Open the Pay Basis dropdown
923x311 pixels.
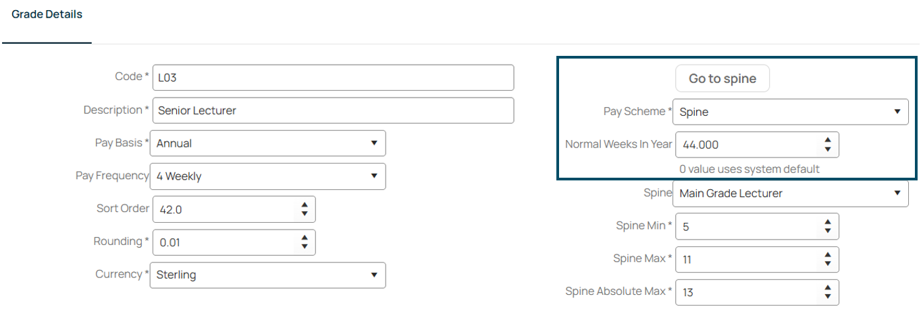click(x=267, y=143)
